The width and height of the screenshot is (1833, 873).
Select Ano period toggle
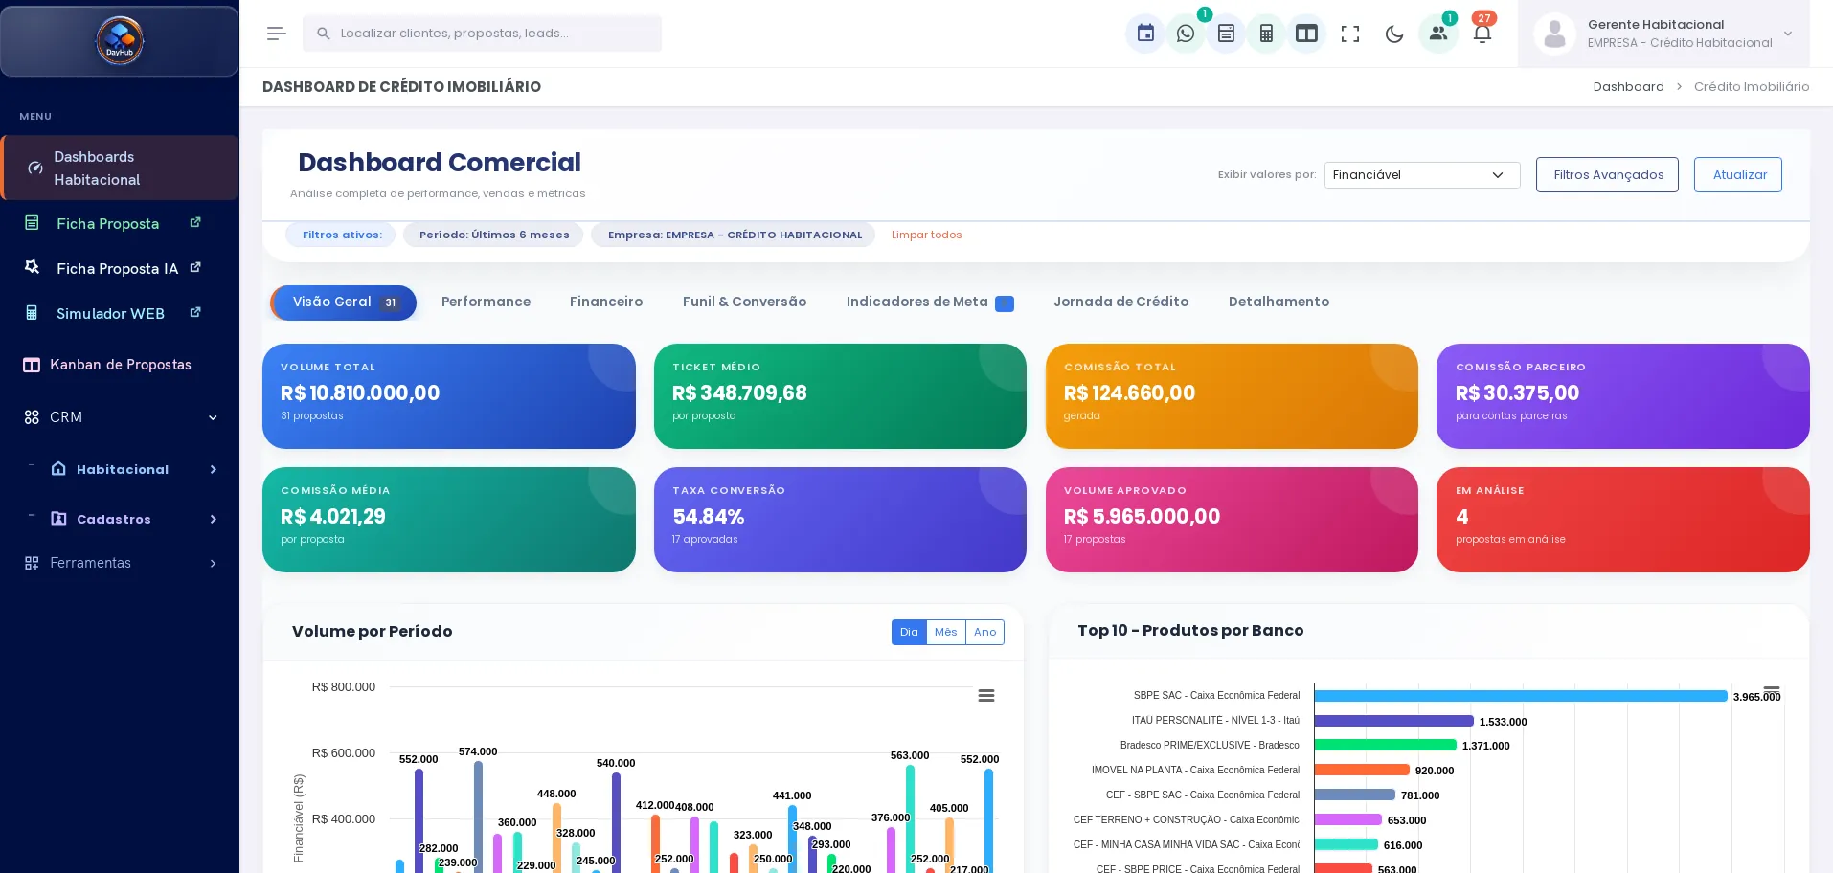[984, 632]
